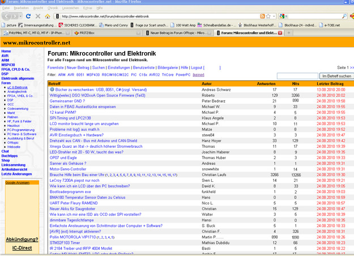Switch to the FRITZ!Box tab
Viewport: 354px width, 256px height.
coord(107,33)
